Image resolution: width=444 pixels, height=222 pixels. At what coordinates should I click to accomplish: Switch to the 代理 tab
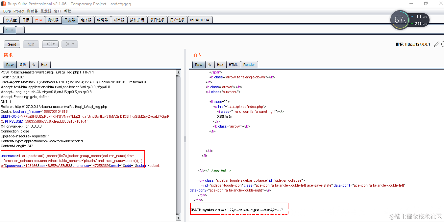point(38,20)
